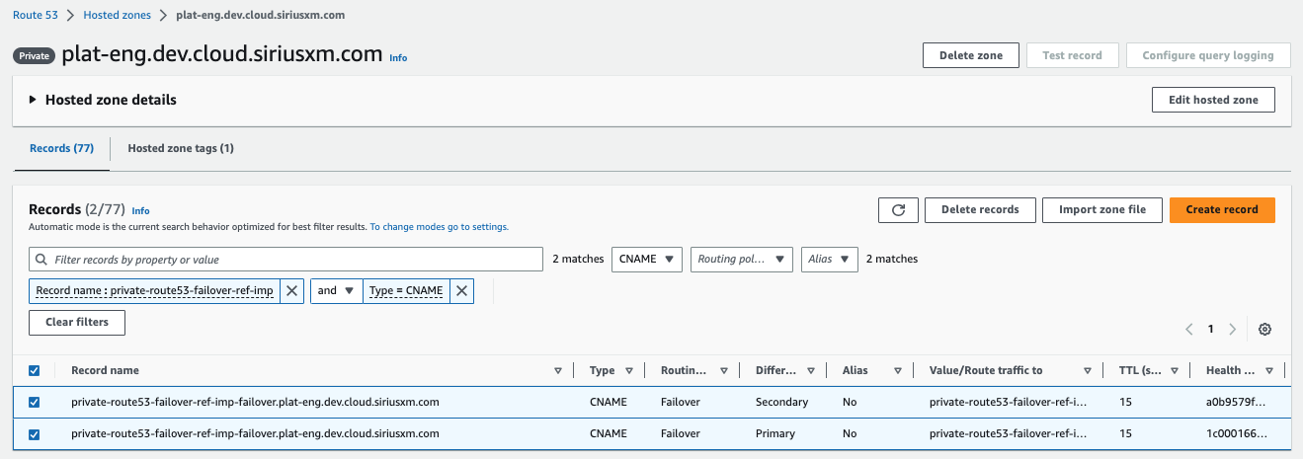Image resolution: width=1303 pixels, height=459 pixels.
Task: Uncheck the Secondary failover record checkbox
Action: 35,402
